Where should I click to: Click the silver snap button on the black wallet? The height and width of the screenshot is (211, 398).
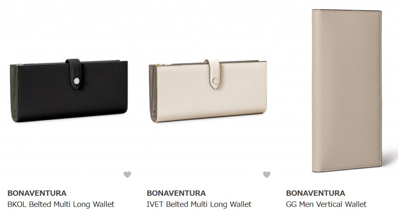pos(76,81)
